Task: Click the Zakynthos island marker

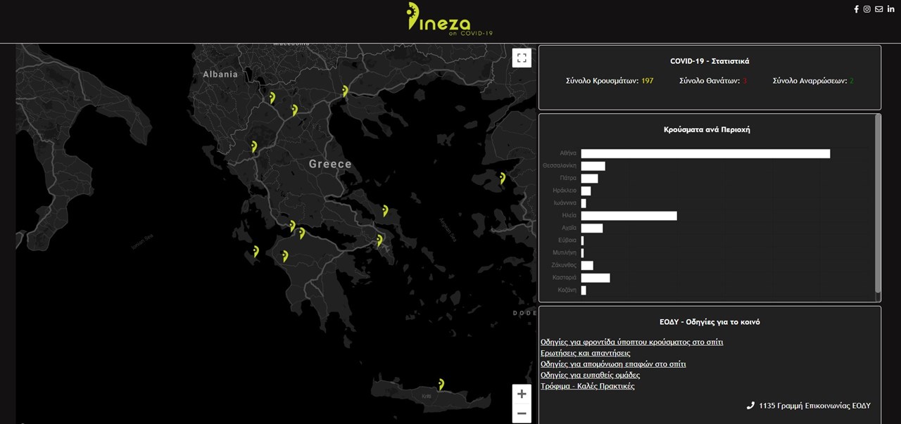Action: (256, 251)
